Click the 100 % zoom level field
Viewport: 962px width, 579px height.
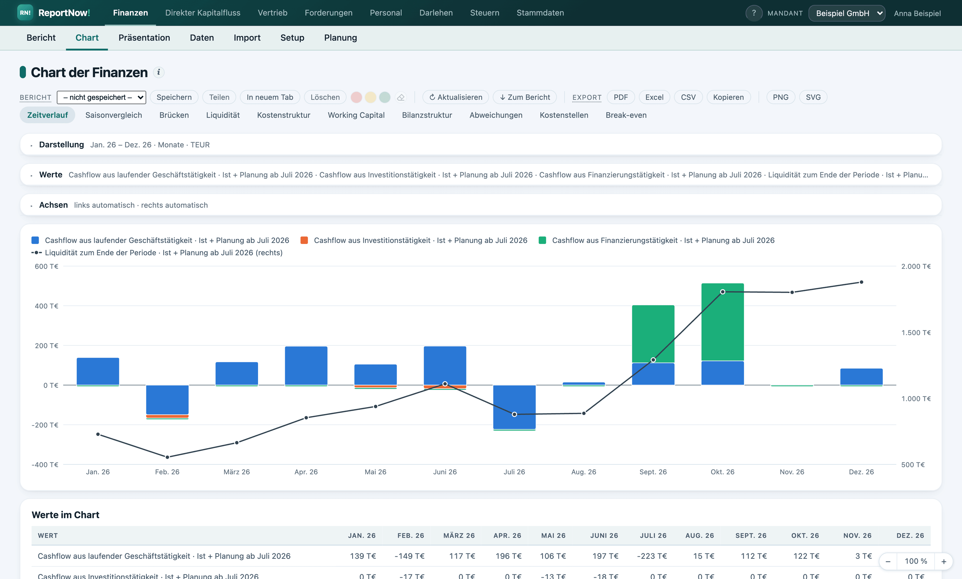[916, 561]
